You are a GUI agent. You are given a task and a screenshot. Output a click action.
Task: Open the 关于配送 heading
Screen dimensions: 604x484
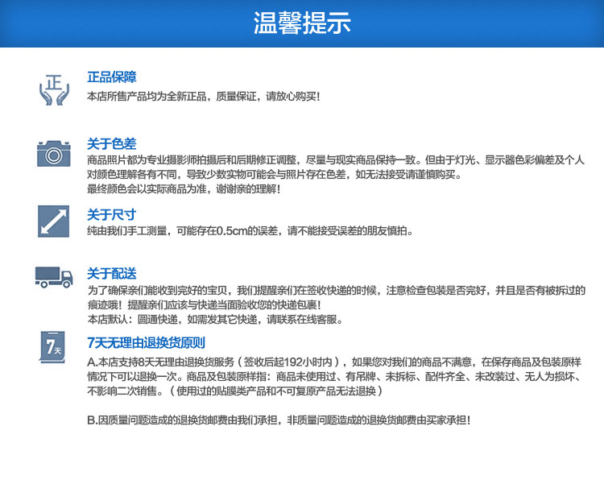click(112, 274)
